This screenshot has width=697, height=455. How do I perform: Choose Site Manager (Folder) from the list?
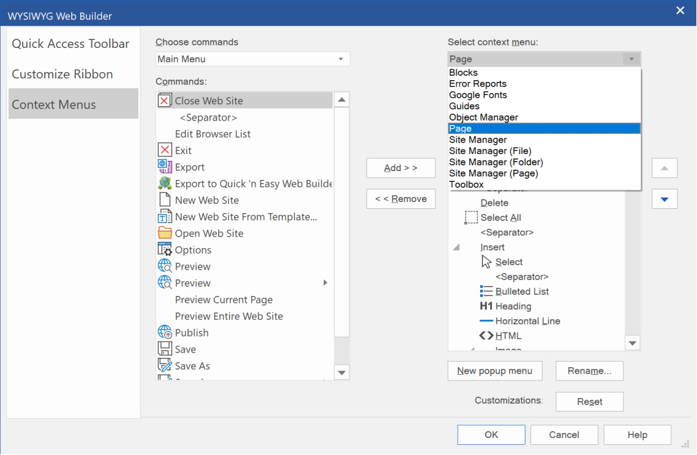tap(496, 162)
